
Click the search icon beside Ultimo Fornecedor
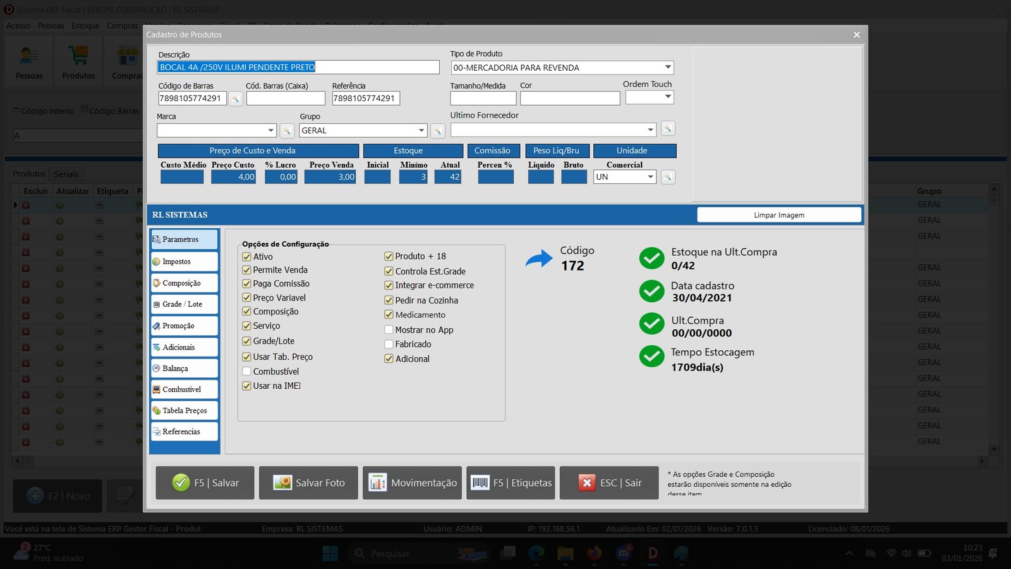click(668, 129)
